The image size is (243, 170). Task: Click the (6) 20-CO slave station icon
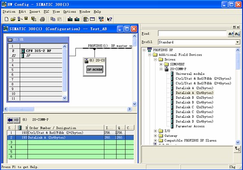click(x=86, y=61)
